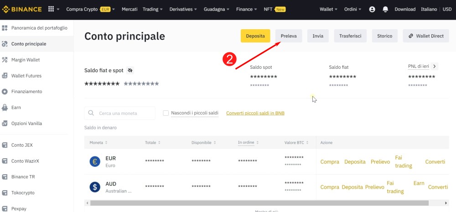Expand PNL di ieri chevron arrow

point(434,66)
